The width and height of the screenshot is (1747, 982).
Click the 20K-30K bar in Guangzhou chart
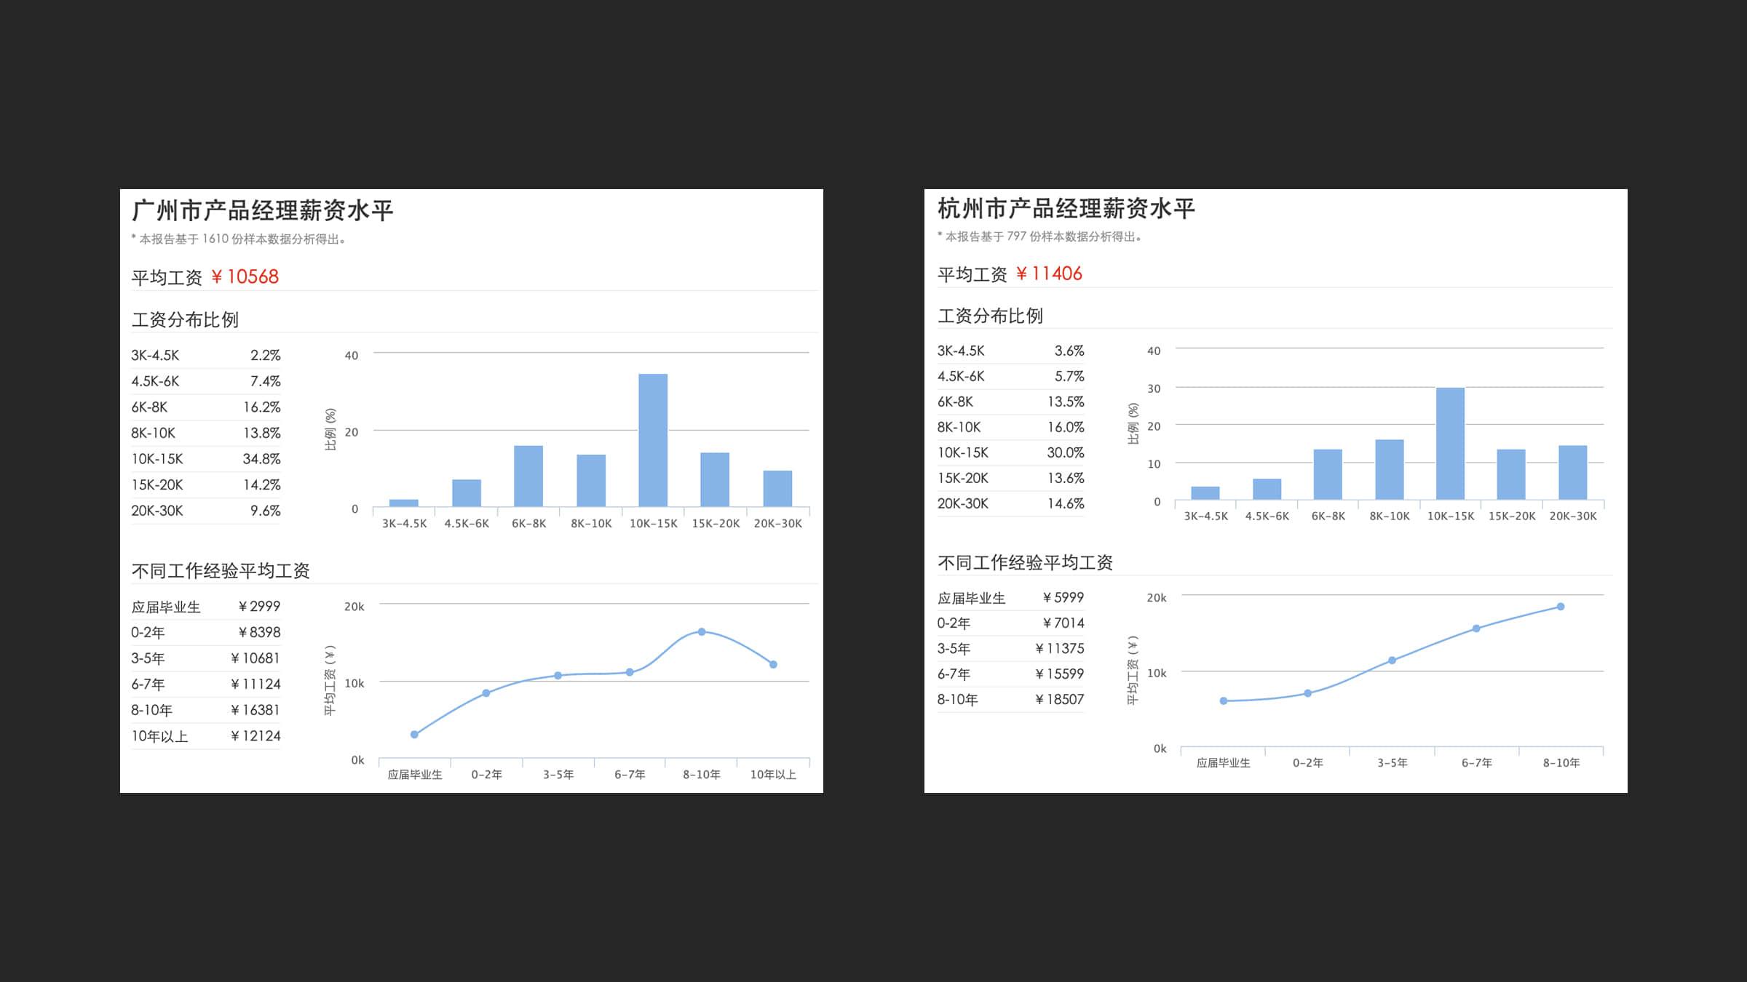tap(777, 489)
